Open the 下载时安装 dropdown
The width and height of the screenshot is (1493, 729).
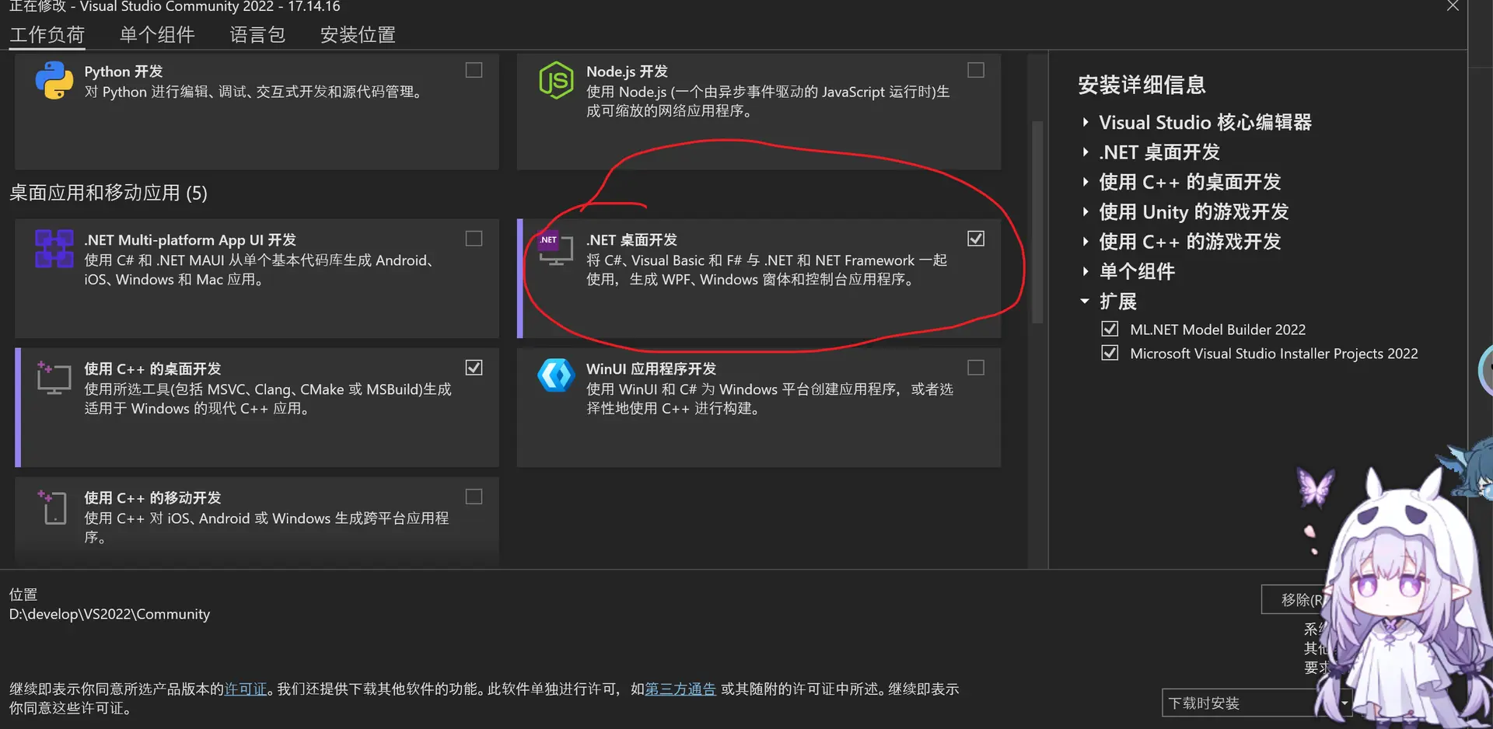(x=1257, y=703)
